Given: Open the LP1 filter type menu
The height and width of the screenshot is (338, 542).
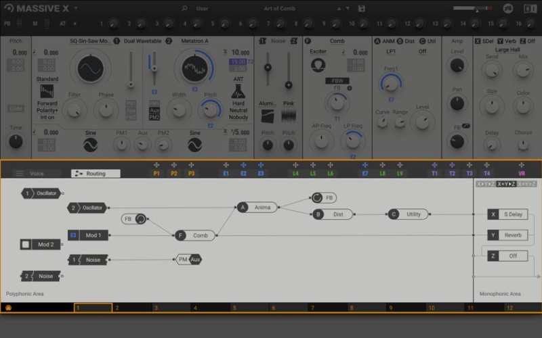Looking at the screenshot, I should click(391, 51).
